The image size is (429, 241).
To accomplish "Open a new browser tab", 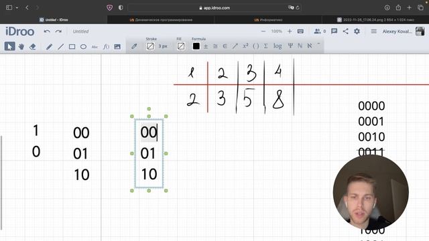I will (410, 7).
